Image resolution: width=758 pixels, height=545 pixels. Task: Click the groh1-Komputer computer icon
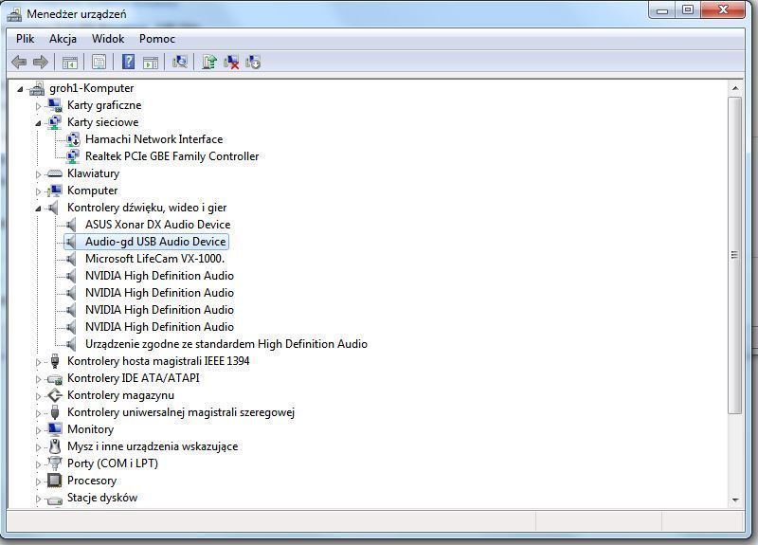(x=37, y=88)
